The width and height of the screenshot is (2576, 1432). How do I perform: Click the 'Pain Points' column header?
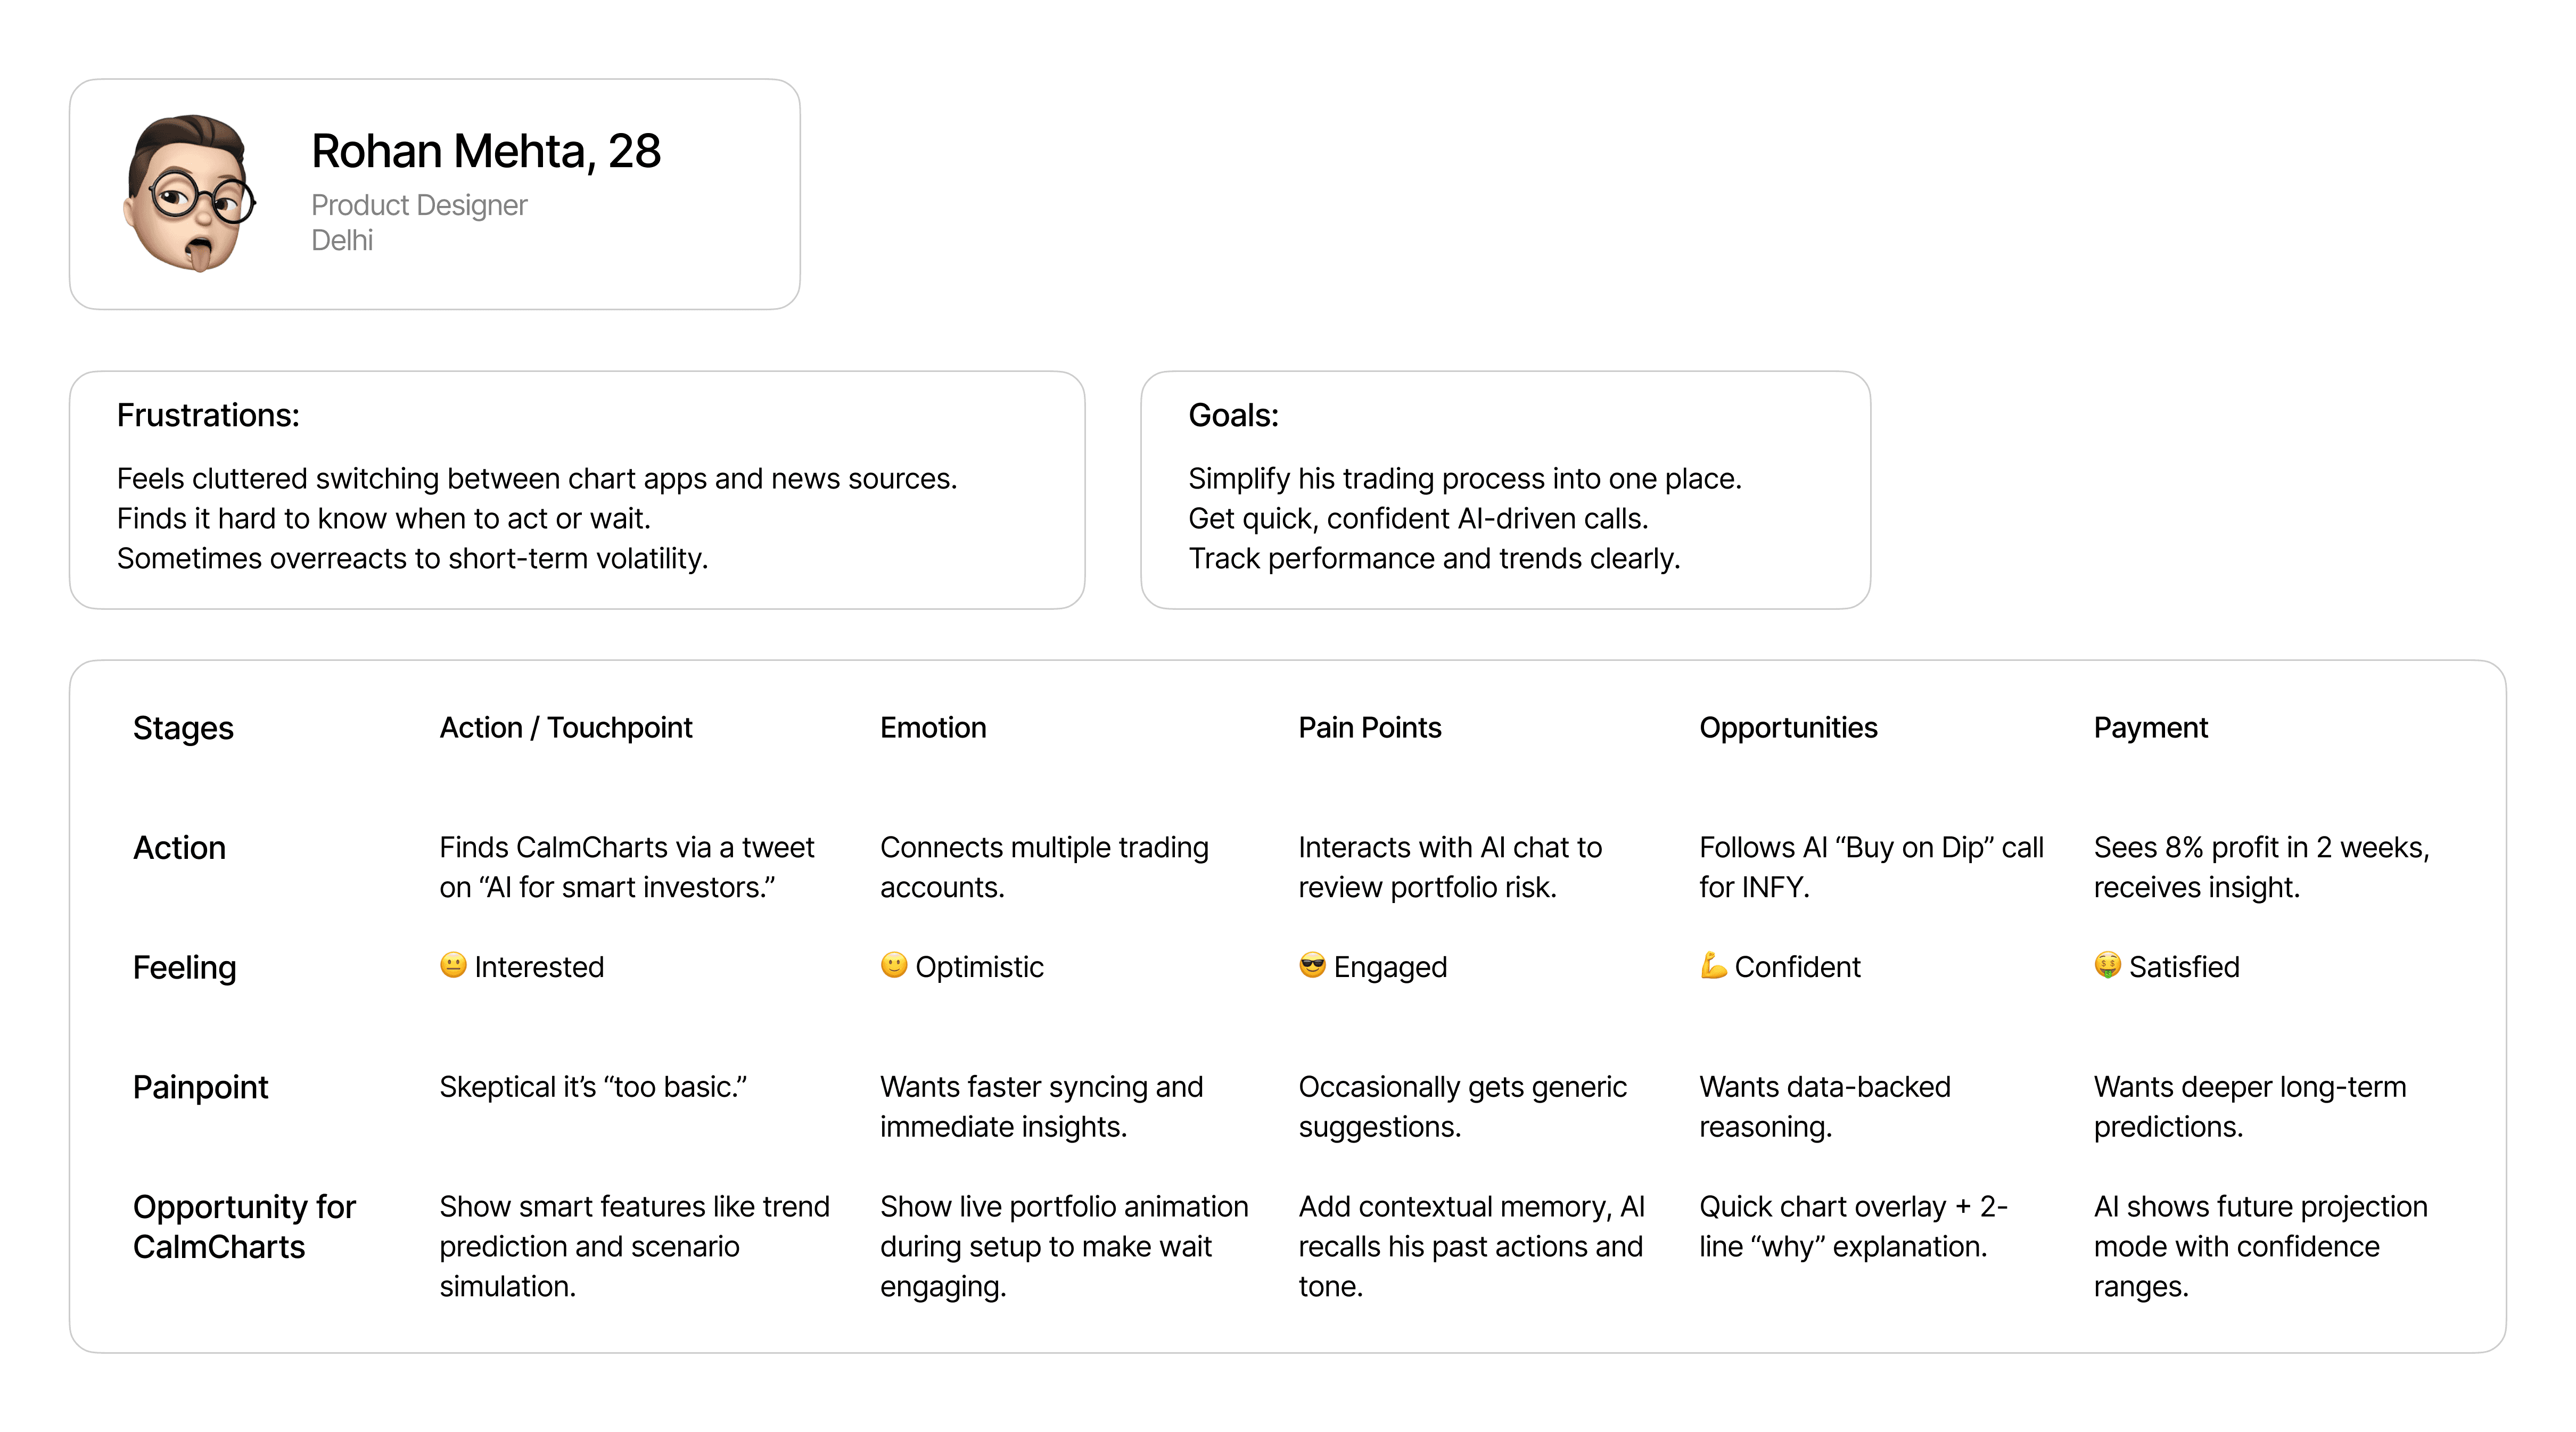point(1370,727)
